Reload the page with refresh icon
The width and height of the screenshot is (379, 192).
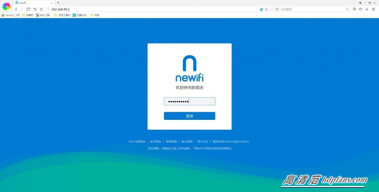(x=28, y=9)
